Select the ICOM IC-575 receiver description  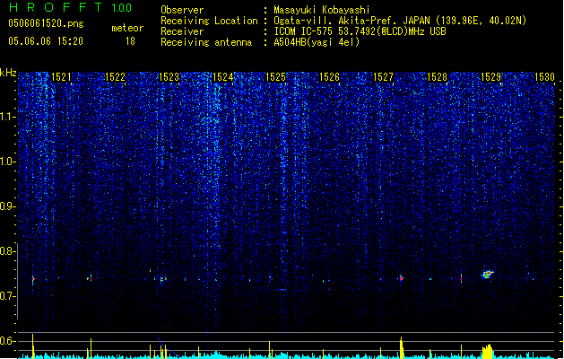(x=360, y=31)
